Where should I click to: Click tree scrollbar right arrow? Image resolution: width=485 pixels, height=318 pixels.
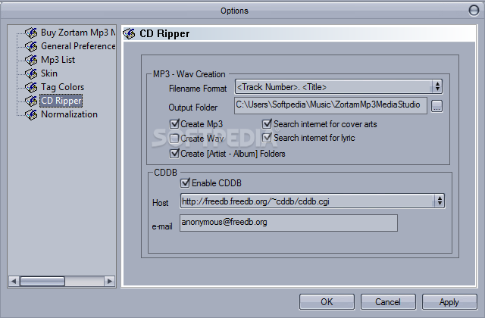109,281
